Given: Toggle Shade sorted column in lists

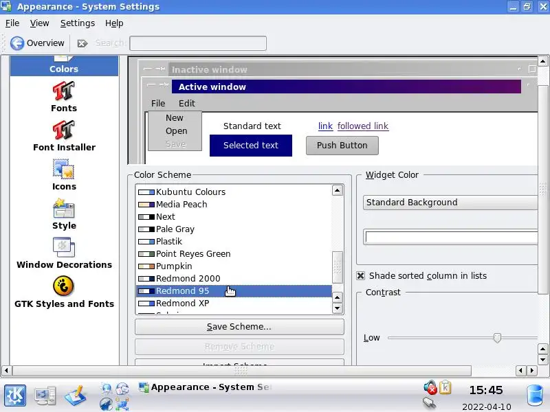Looking at the screenshot, I should 360,276.
